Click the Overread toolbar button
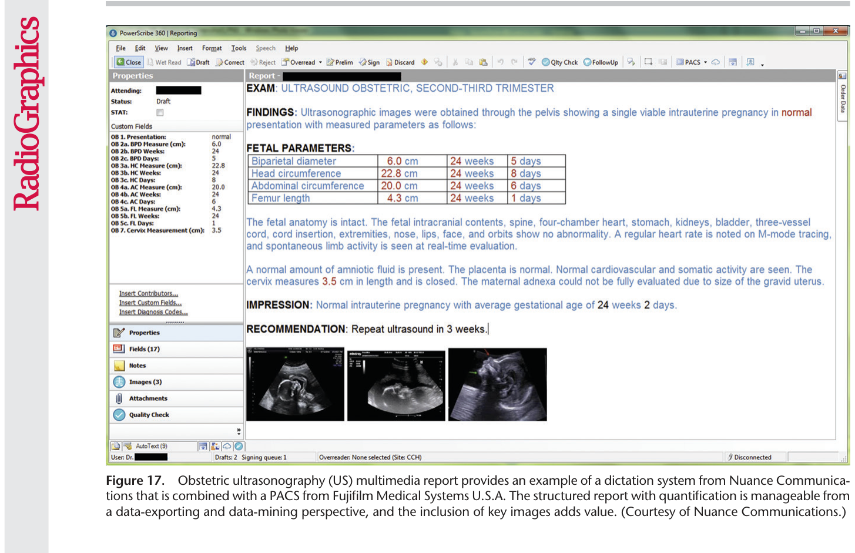The width and height of the screenshot is (855, 553). pos(299,62)
